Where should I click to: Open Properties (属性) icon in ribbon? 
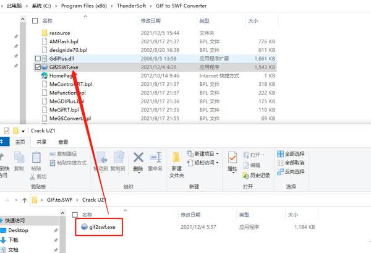pyautogui.click(x=232, y=158)
